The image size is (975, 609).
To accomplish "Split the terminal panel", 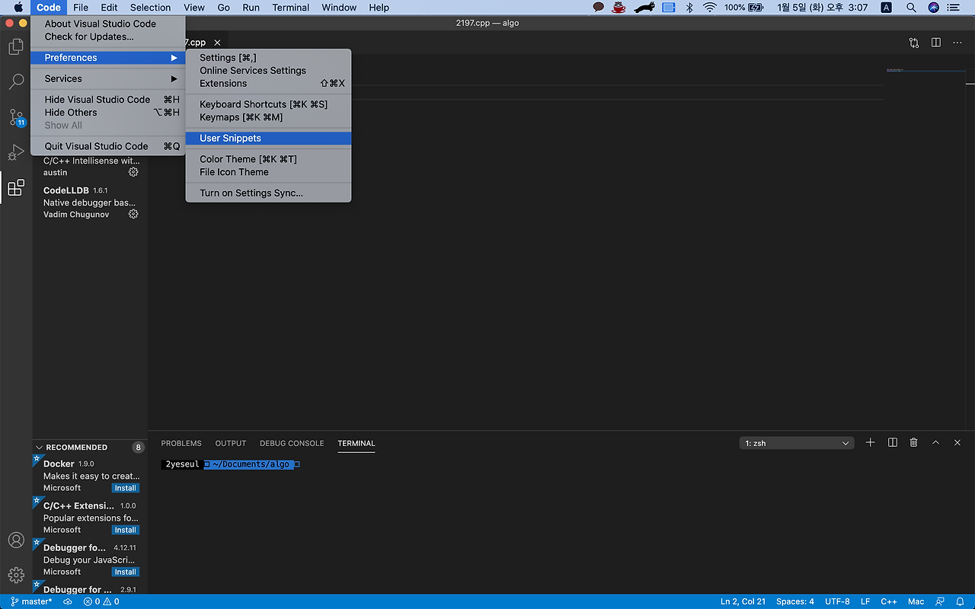I will (893, 442).
